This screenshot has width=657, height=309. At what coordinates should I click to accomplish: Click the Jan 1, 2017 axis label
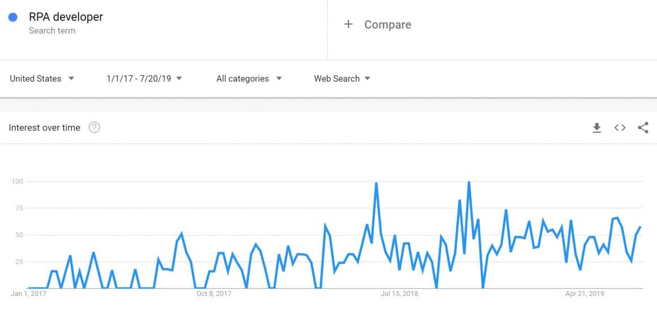click(29, 294)
